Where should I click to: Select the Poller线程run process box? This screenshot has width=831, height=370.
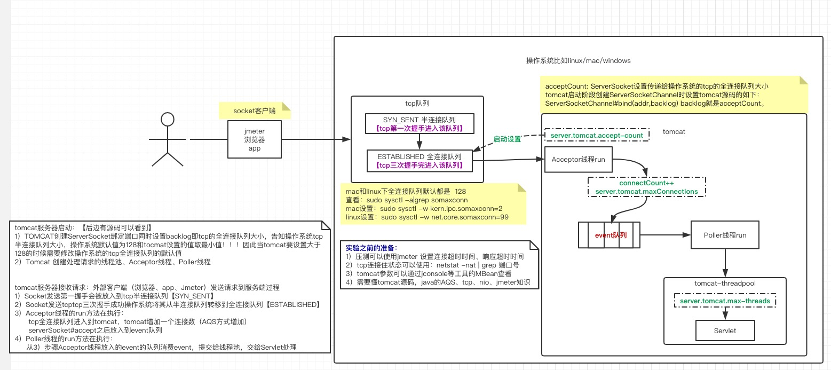[x=725, y=235]
